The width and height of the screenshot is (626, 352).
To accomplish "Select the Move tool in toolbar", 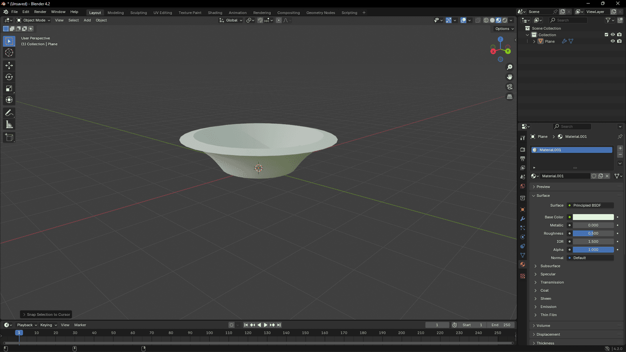I will 9,66.
